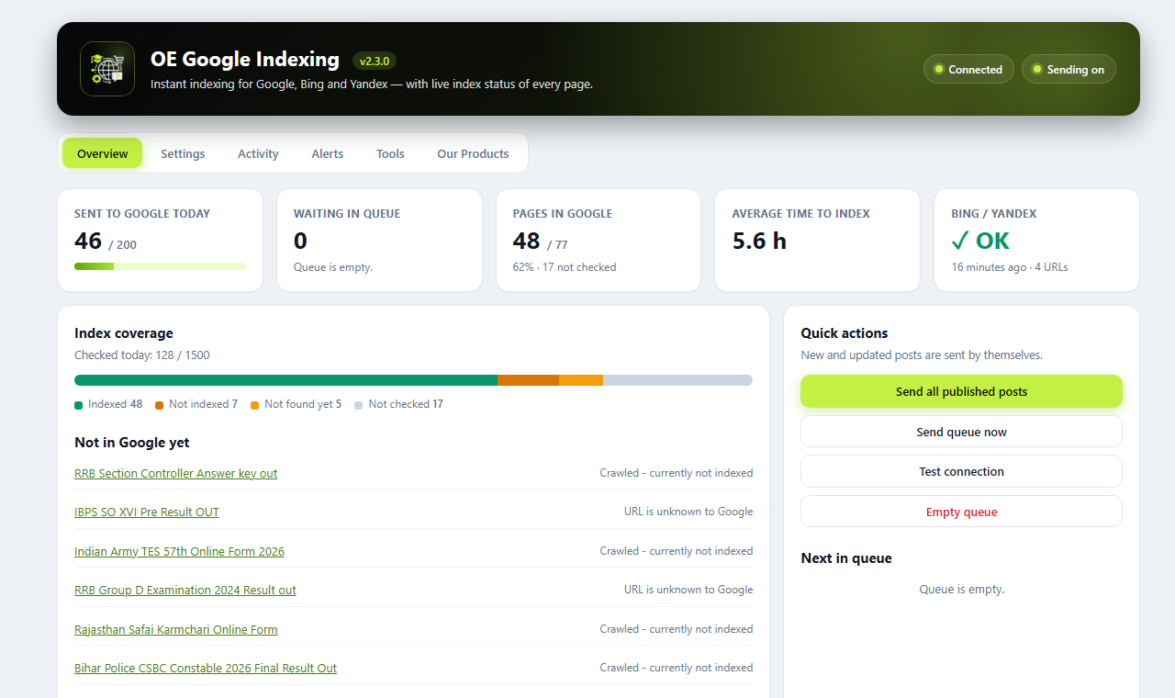This screenshot has height=698, width=1175.
Task: Click the Not in Google yet heading
Action: click(132, 443)
